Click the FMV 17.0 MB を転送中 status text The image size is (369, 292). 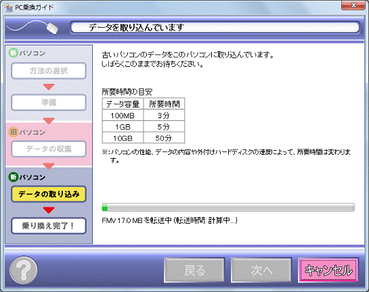[170, 220]
